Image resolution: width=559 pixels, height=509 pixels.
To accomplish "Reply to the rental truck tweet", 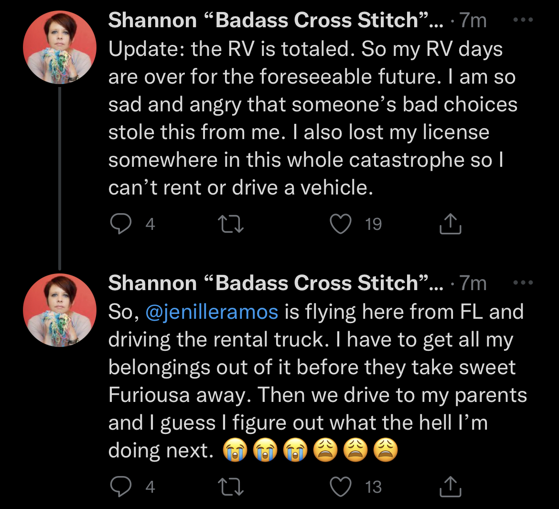I will [x=120, y=487].
